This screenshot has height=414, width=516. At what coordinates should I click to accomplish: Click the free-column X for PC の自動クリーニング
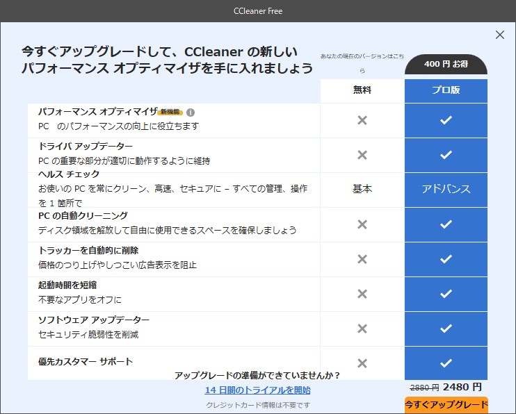(x=362, y=224)
